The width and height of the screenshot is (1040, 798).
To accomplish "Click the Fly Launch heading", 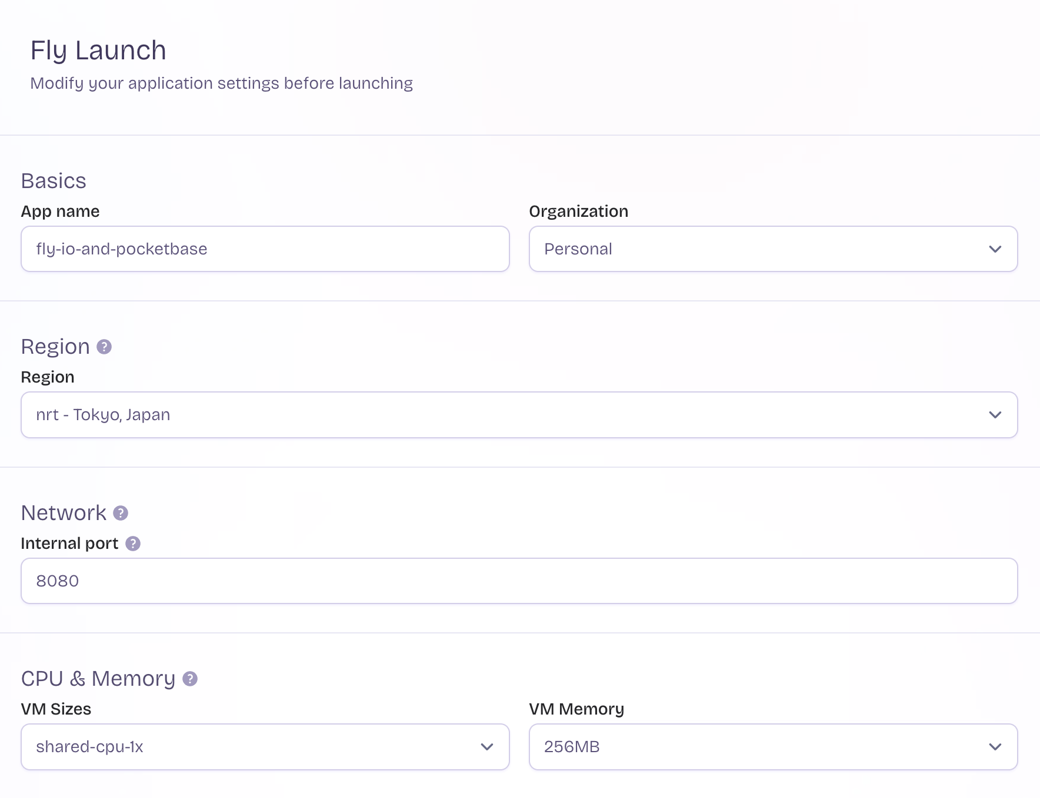I will 98,51.
